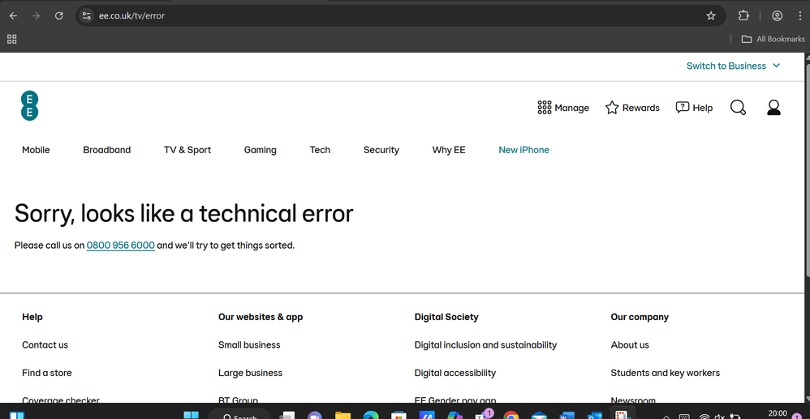The height and width of the screenshot is (419, 810).
Task: Click the 0800 956 6000 phone link
Action: tap(120, 246)
